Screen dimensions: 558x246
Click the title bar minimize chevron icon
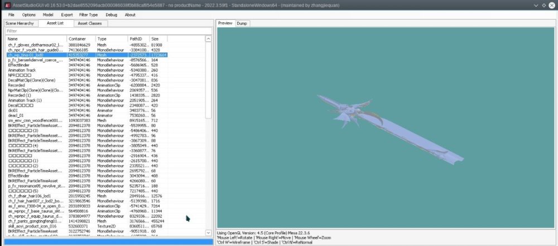[x=537, y=4]
